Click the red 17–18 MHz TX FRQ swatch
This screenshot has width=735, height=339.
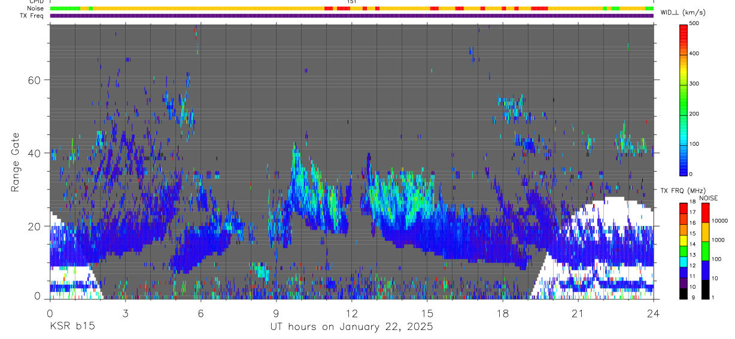pyautogui.click(x=683, y=209)
